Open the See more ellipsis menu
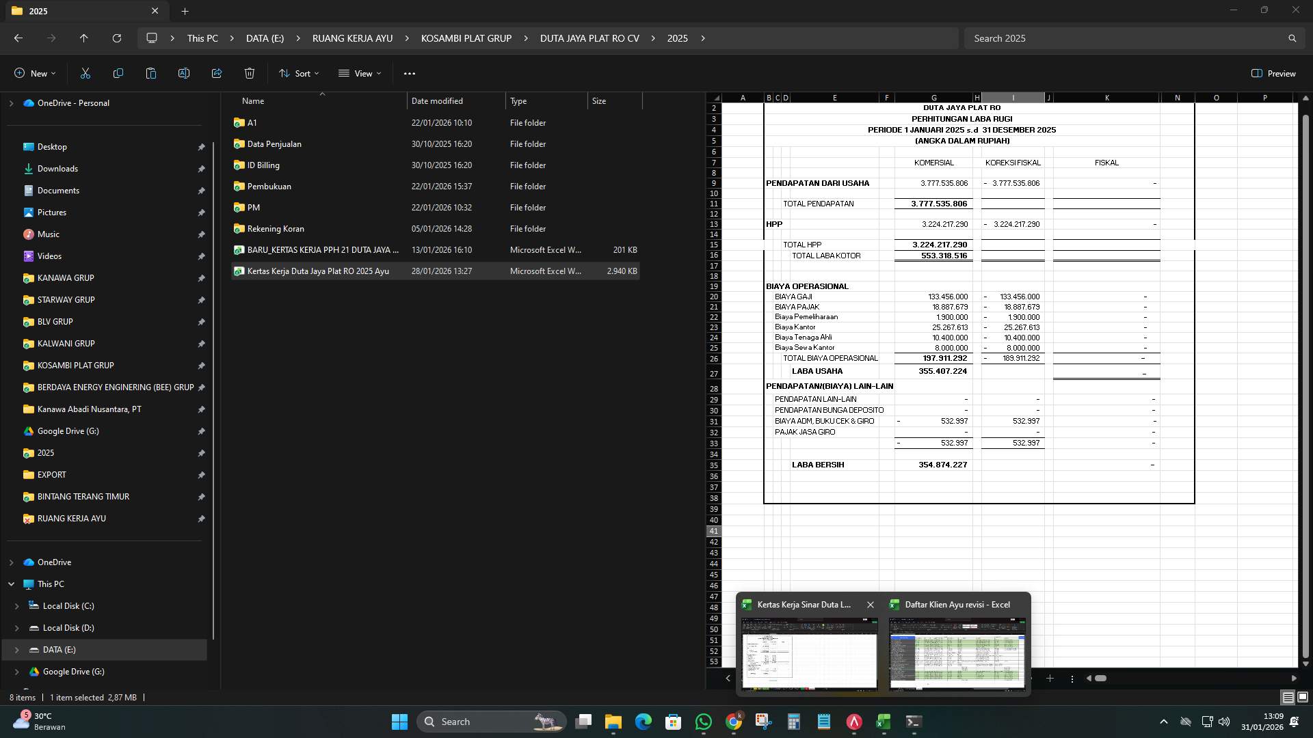This screenshot has width=1313, height=738. [409, 73]
